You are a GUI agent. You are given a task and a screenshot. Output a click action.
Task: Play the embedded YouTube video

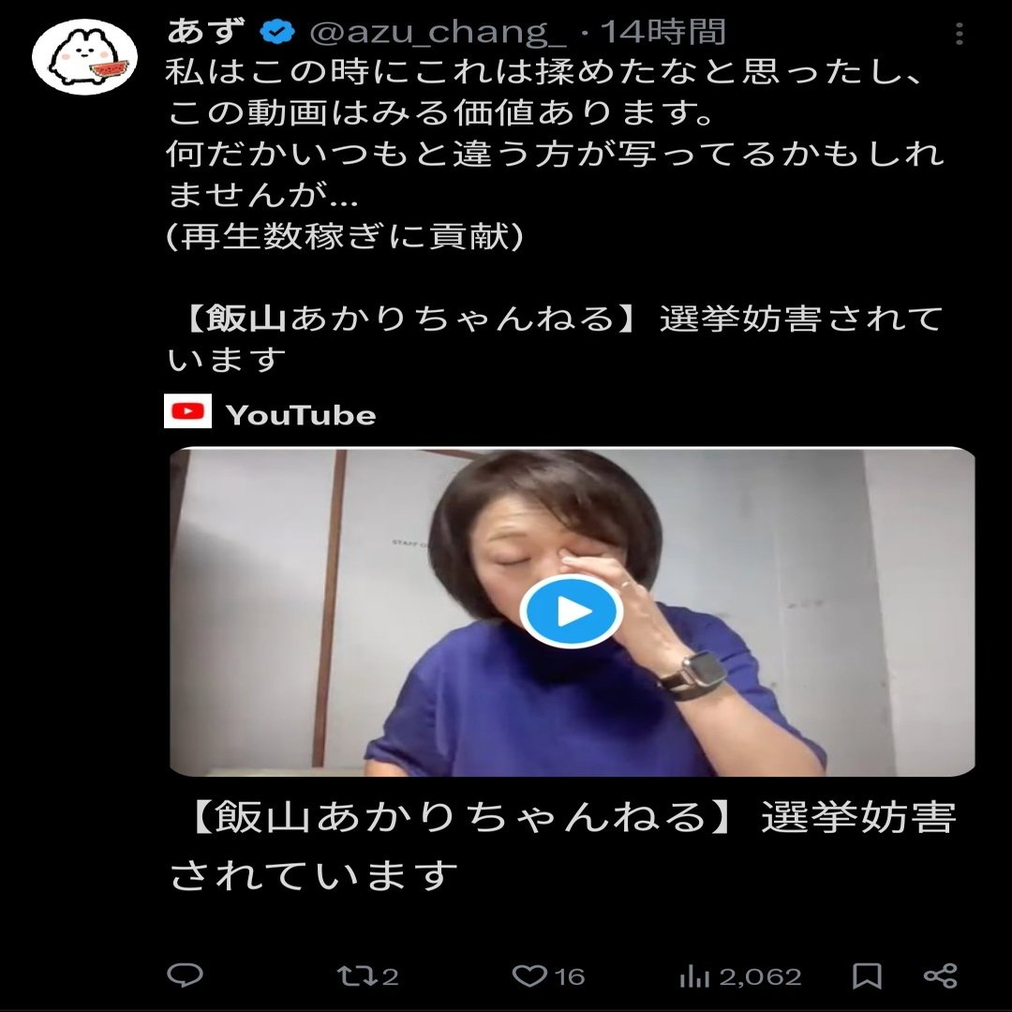[x=571, y=611]
